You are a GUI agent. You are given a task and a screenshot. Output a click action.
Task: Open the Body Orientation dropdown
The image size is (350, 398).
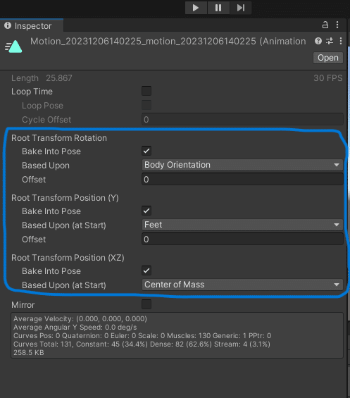[242, 165]
